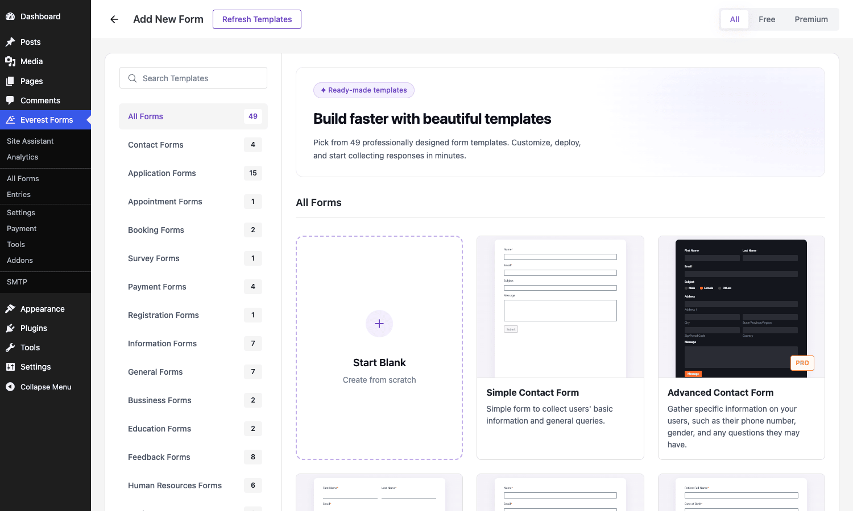Open the Payment Forms category
This screenshot has width=853, height=511.
point(193,287)
